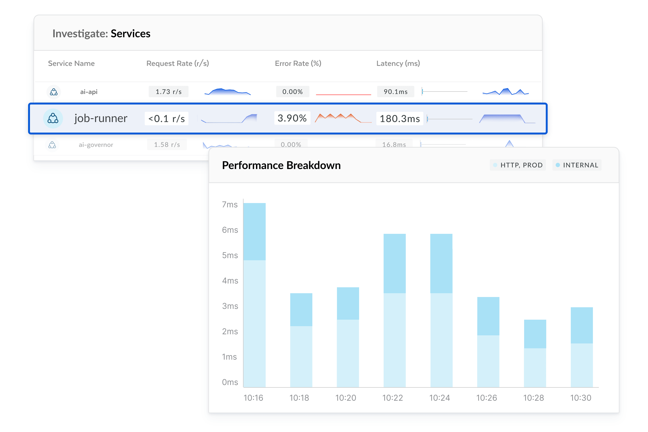648x432 pixels.
Task: Click the ai-api latency range bar
Action: [x=444, y=92]
